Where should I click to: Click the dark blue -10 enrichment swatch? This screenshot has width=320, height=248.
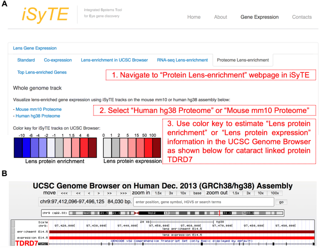(18, 148)
